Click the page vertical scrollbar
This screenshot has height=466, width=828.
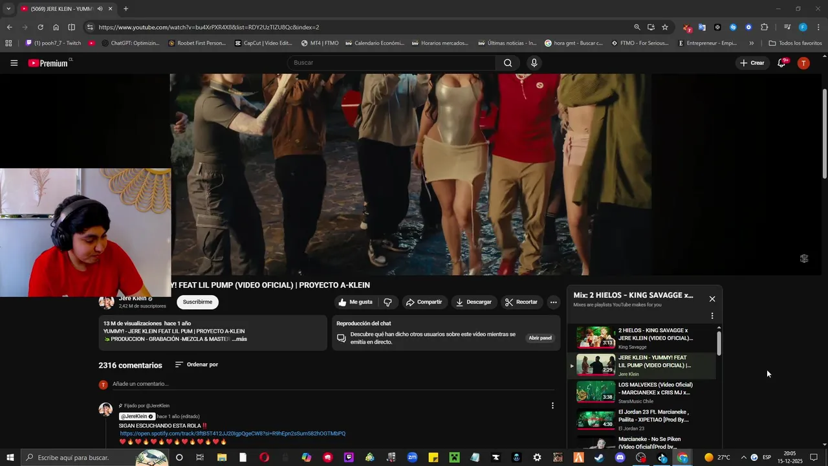[824, 133]
